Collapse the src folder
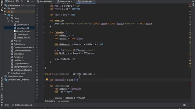This screenshot has height=109, width=195. [5, 15]
